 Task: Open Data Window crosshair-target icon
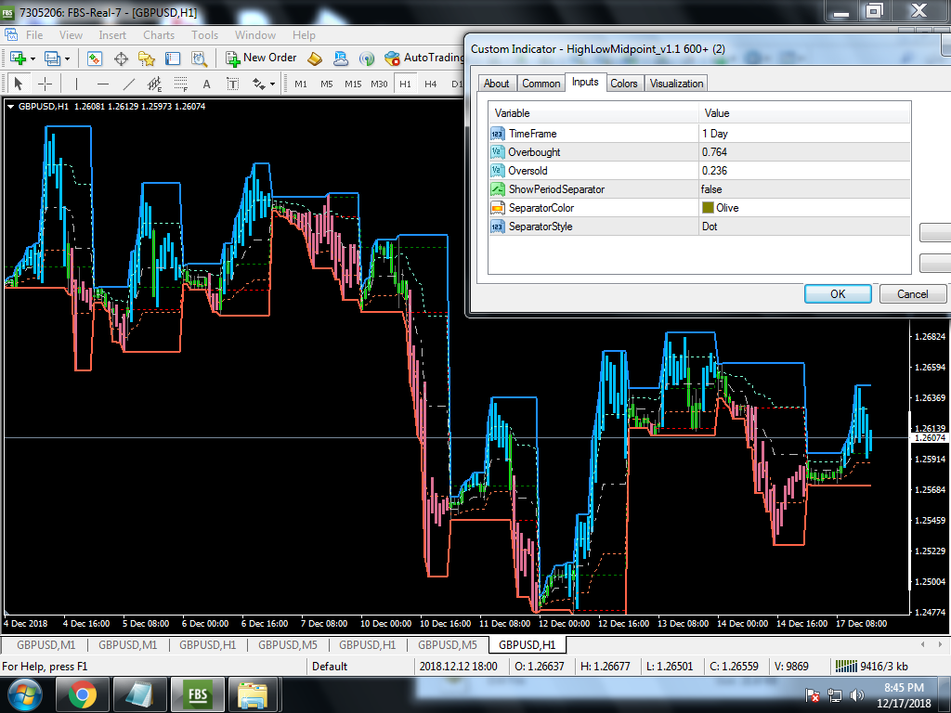coord(121,58)
